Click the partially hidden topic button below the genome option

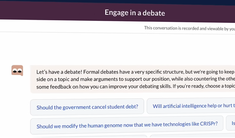point(88,136)
